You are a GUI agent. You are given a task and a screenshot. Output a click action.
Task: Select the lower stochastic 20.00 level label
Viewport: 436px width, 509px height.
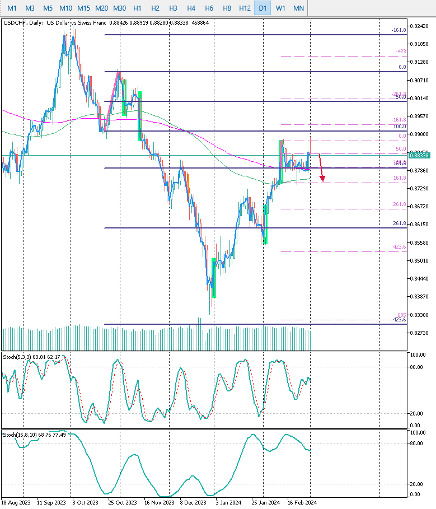click(x=416, y=484)
